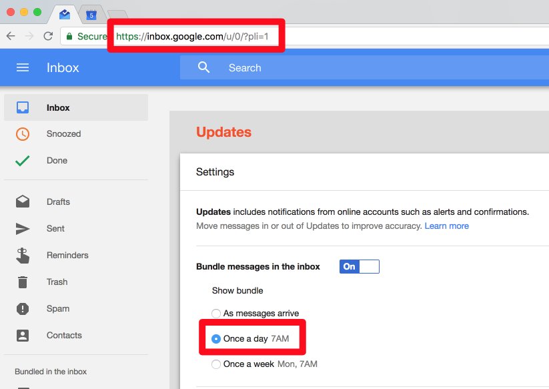Open the Snoozed folder label
The image size is (549, 389).
[64, 133]
